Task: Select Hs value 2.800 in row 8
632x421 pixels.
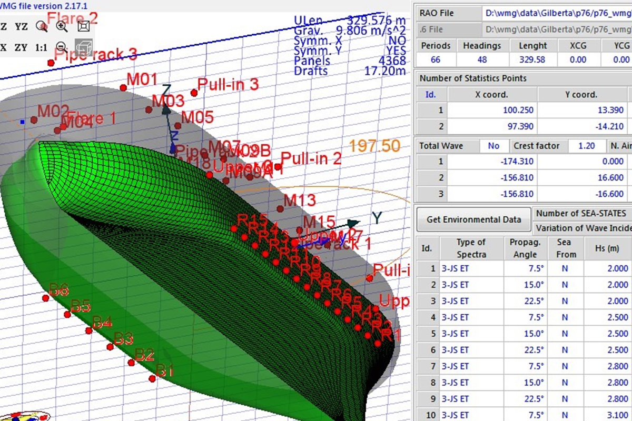Action: click(x=607, y=383)
